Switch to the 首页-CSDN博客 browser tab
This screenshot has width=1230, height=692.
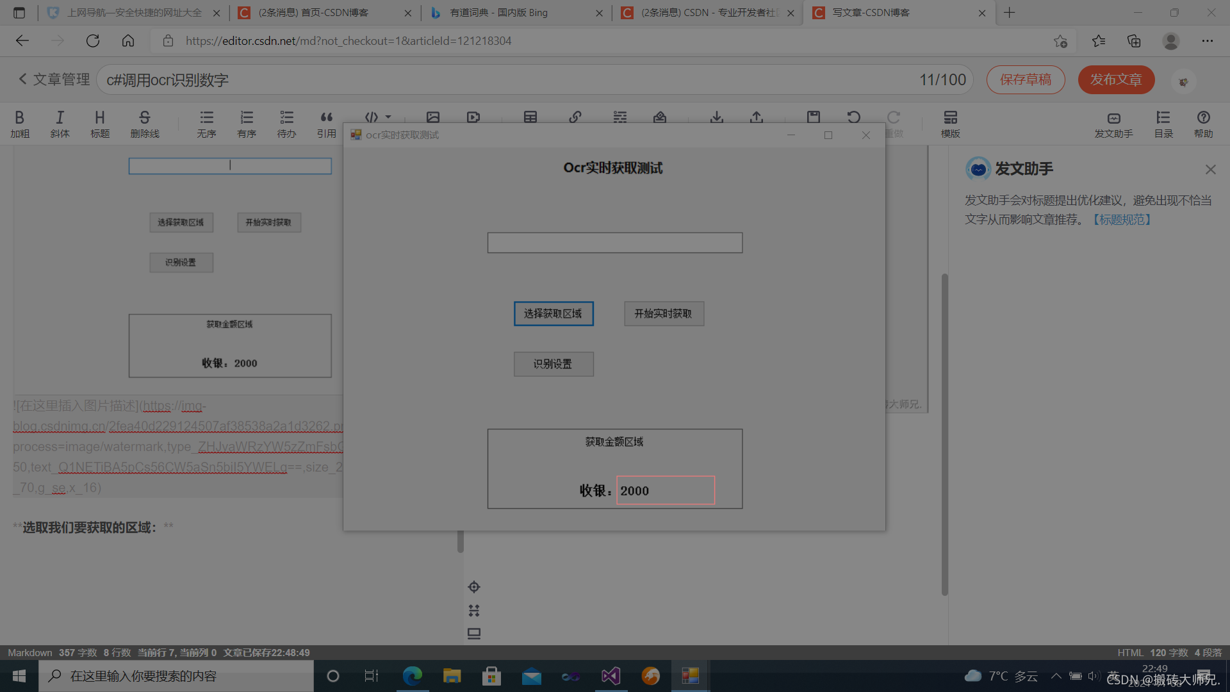coord(325,13)
